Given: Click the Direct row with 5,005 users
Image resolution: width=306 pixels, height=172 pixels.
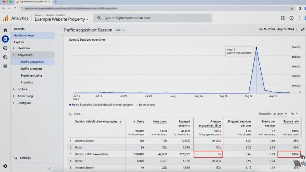Looking at the screenshot, I should tap(184, 161).
